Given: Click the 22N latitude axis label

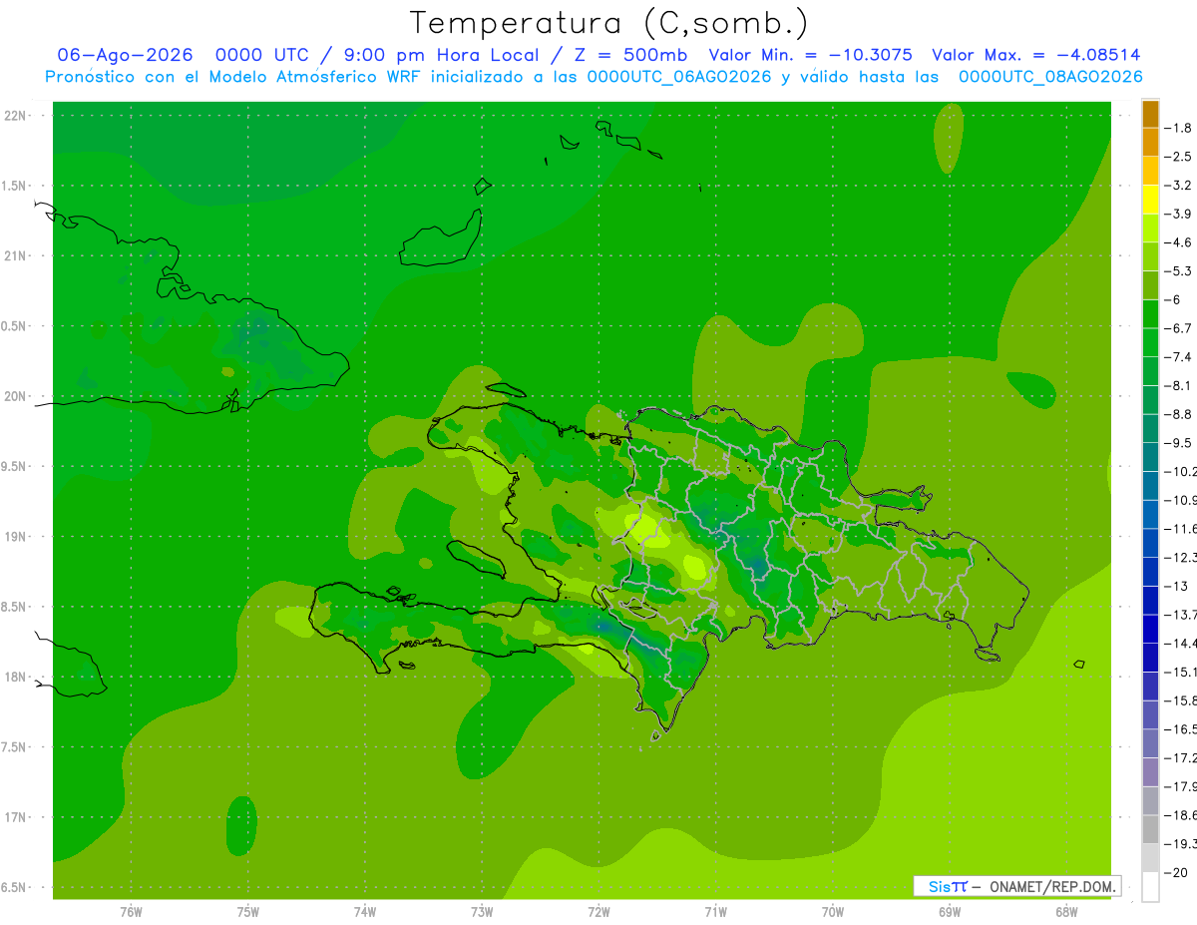Looking at the screenshot, I should 15,116.
